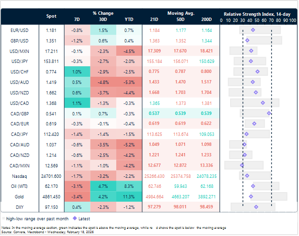Viewport: 299px width, 236px height.
Task: Click the Gold row RSI diamond marker
Action: coord(251,196)
